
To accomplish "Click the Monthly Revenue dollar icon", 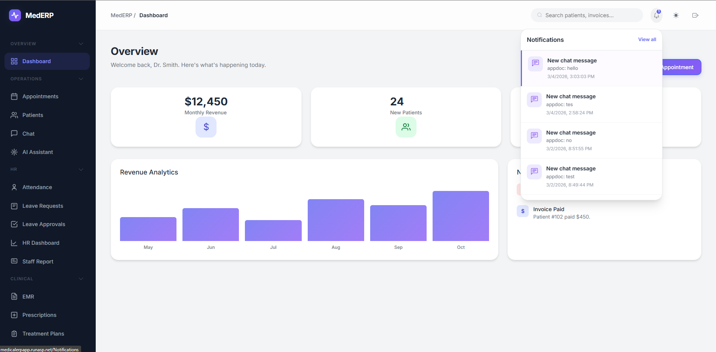I will click(206, 127).
